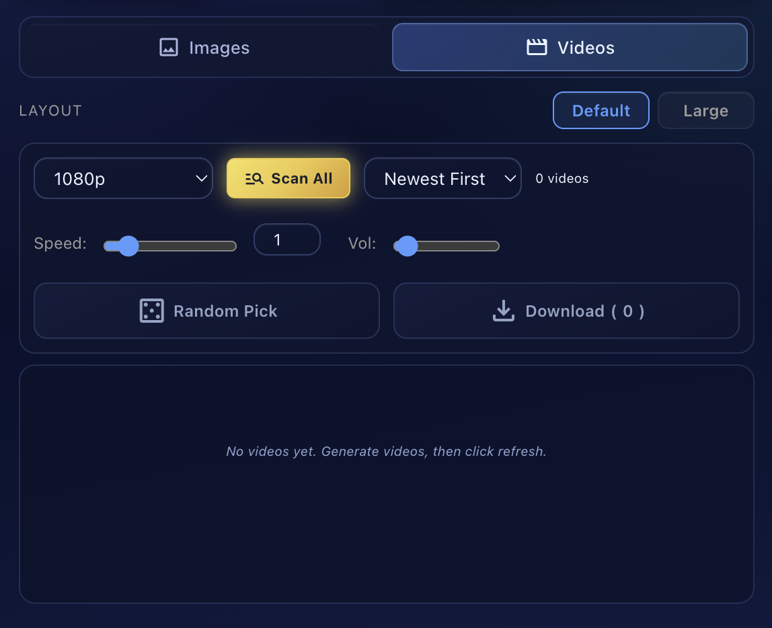Select the Large layout option
The height and width of the screenshot is (628, 772).
click(x=705, y=110)
